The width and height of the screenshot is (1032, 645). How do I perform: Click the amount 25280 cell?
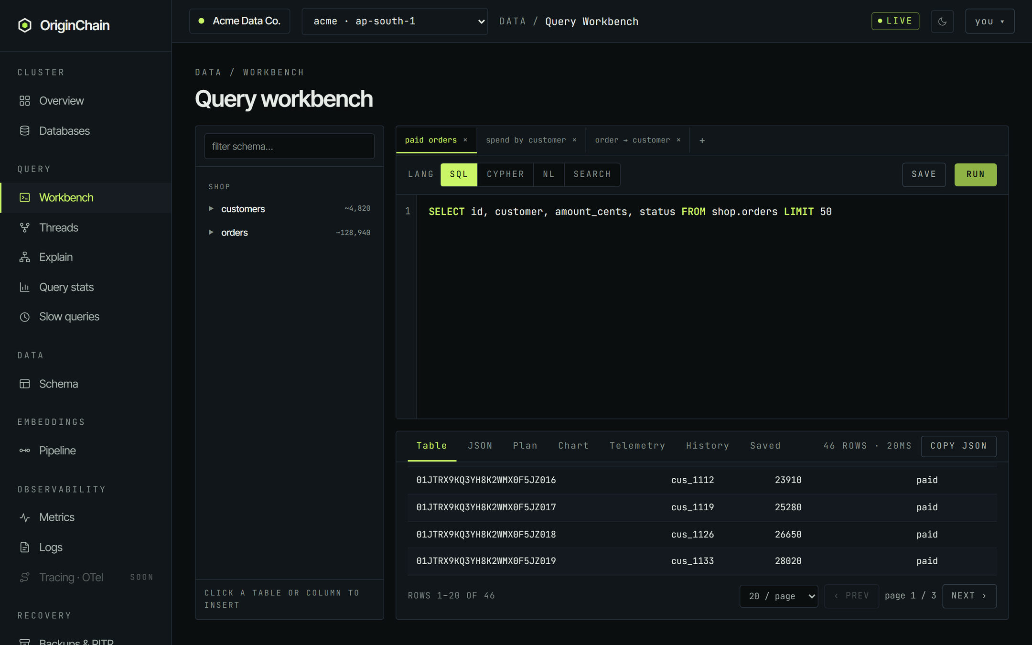click(x=788, y=507)
